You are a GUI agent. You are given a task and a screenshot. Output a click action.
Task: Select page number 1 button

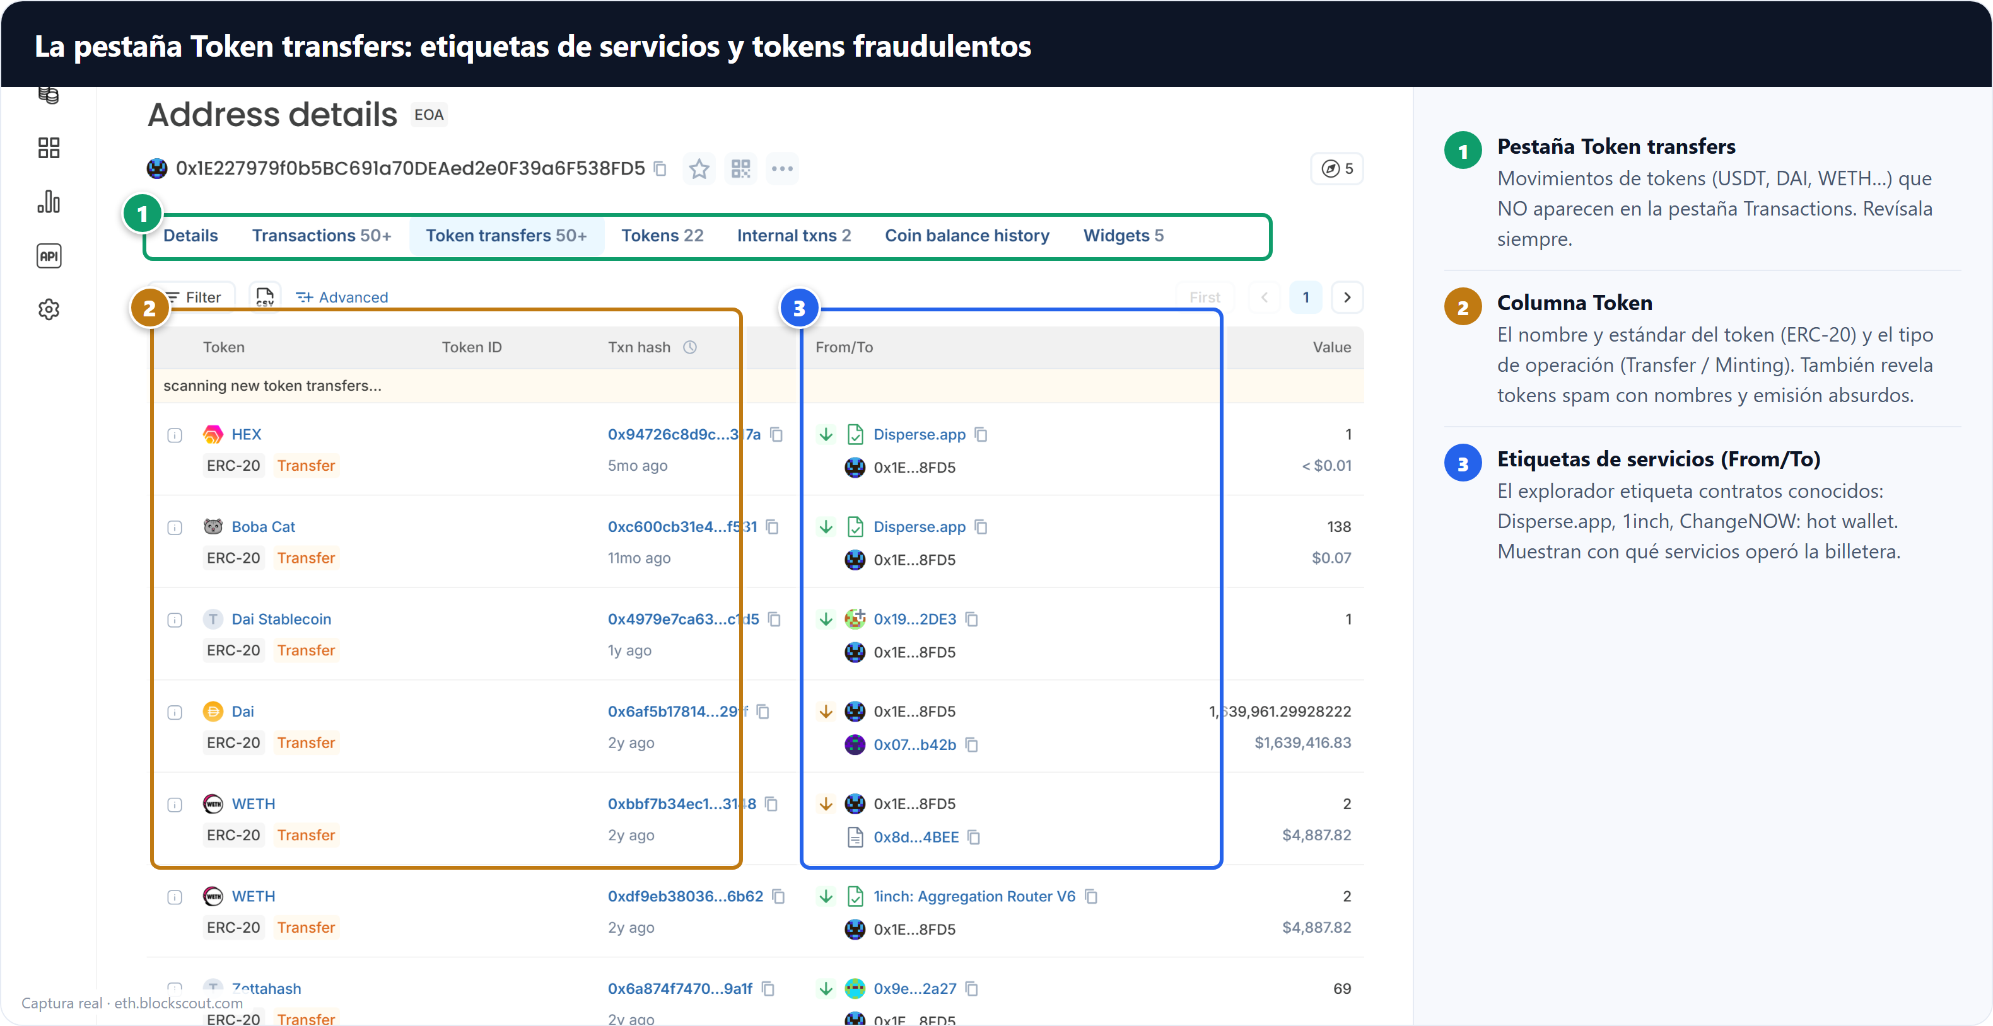pyautogui.click(x=1306, y=297)
